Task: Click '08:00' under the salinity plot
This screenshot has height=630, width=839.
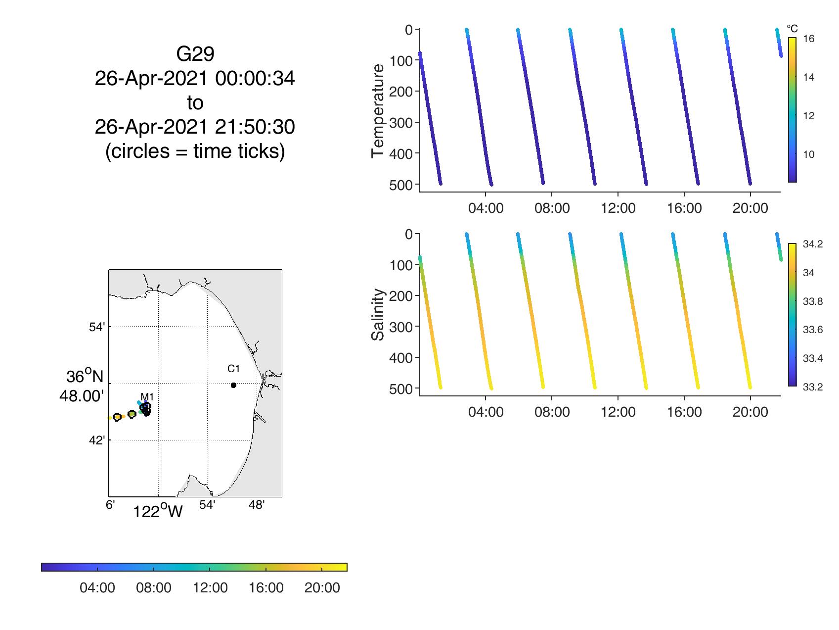Action: 552,412
